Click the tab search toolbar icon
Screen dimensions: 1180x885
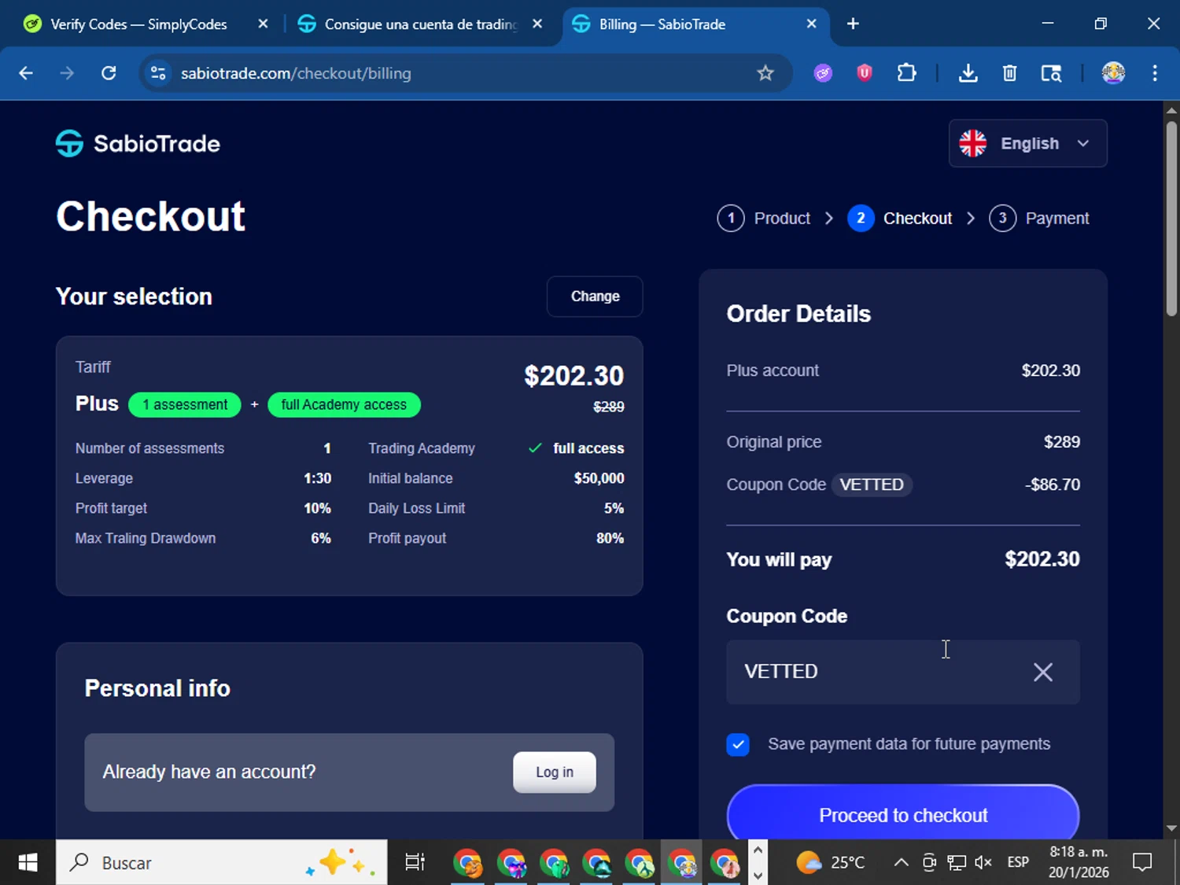(1051, 73)
